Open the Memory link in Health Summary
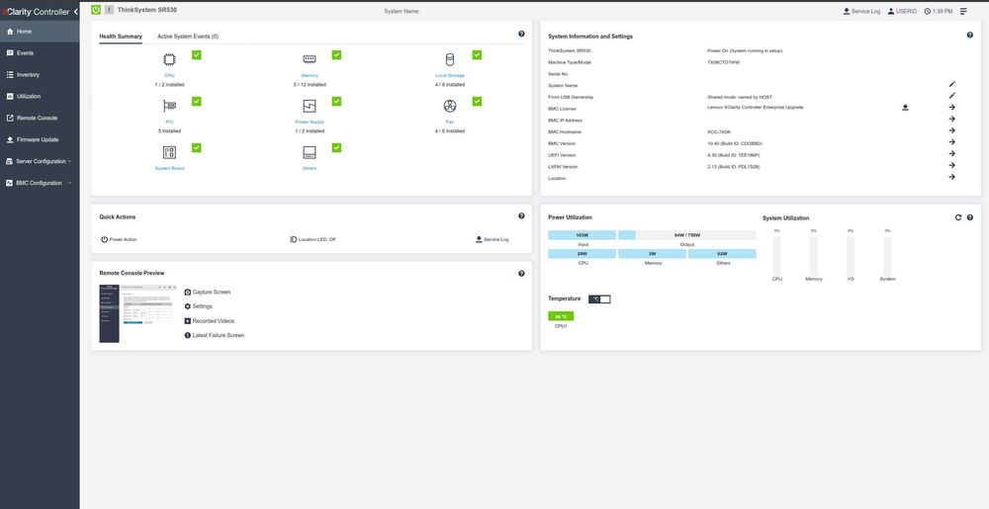This screenshot has width=989, height=509. [x=310, y=75]
